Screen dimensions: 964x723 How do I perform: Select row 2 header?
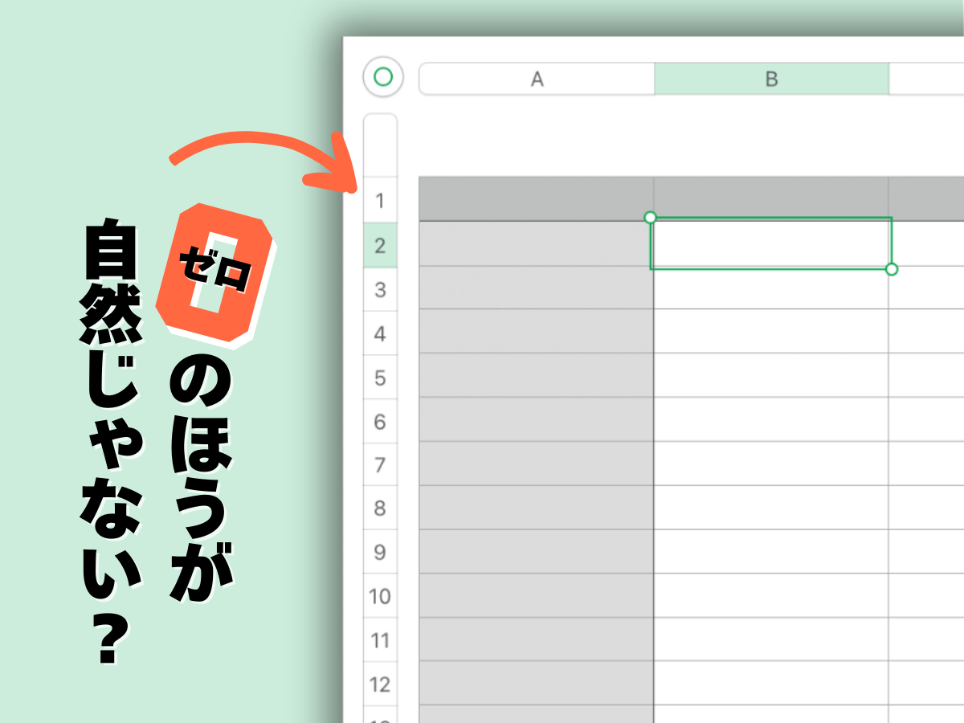[x=381, y=245]
